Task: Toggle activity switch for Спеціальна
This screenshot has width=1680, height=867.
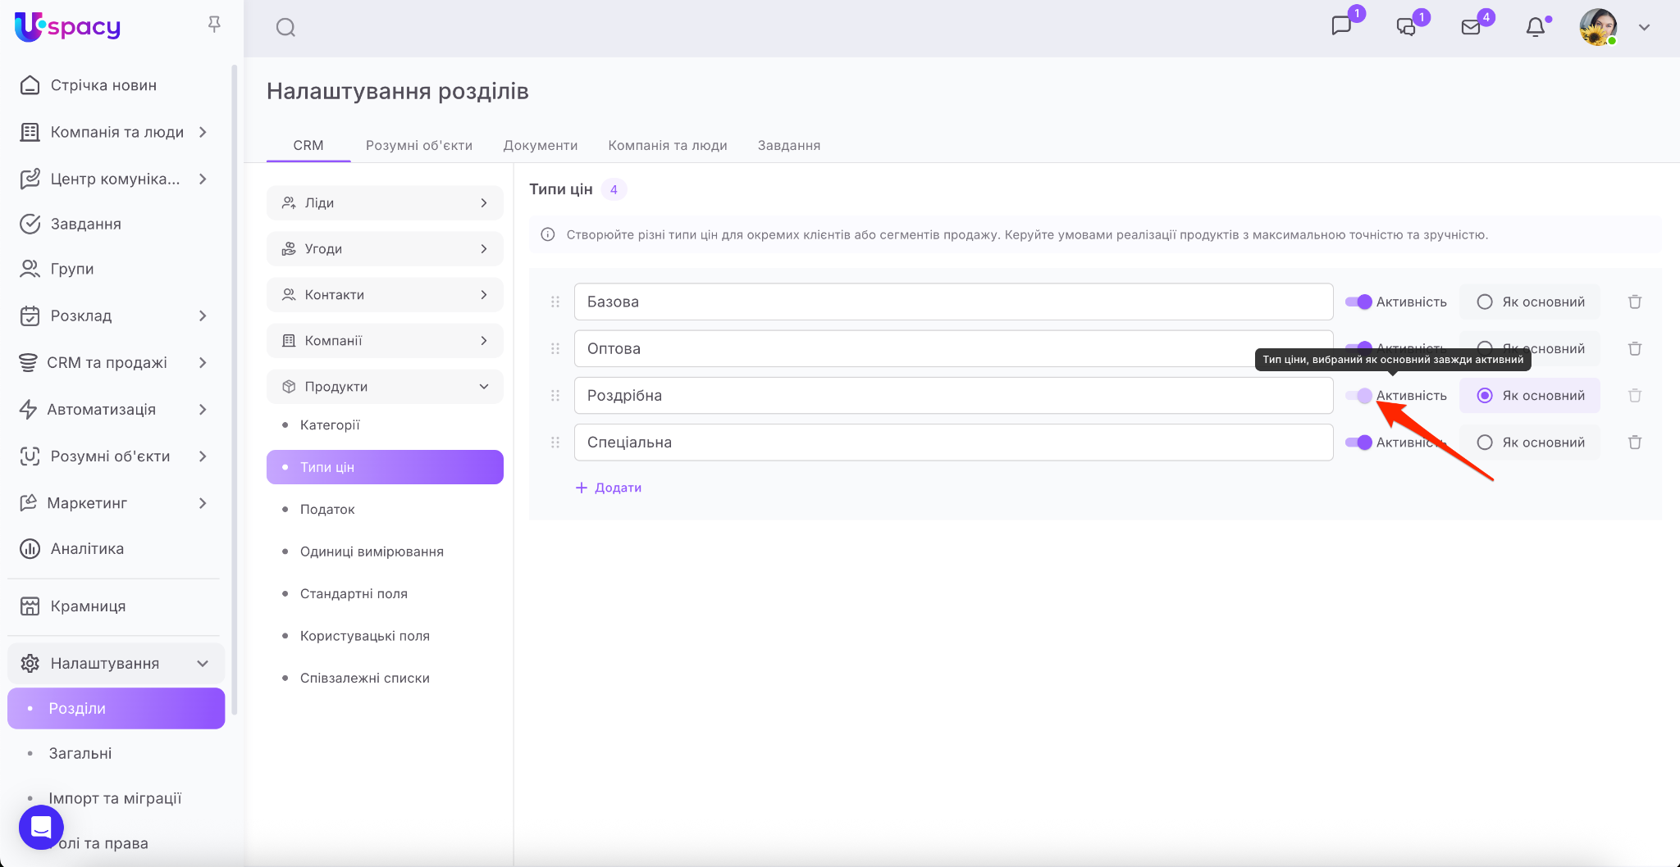Action: (1358, 443)
